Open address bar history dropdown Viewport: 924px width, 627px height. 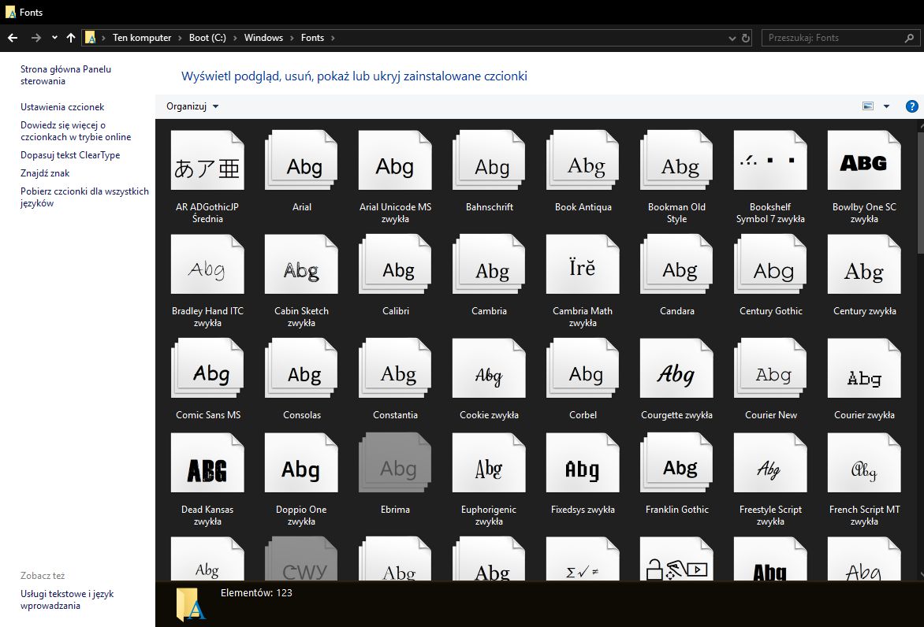click(x=732, y=38)
